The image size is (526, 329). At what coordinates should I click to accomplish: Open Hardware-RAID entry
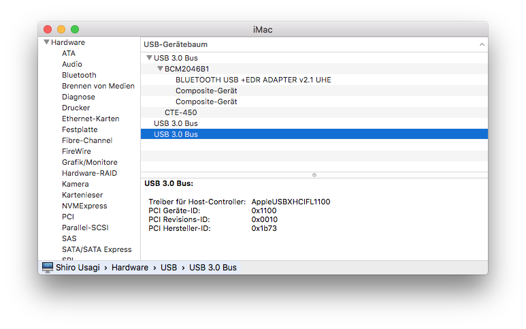89,173
